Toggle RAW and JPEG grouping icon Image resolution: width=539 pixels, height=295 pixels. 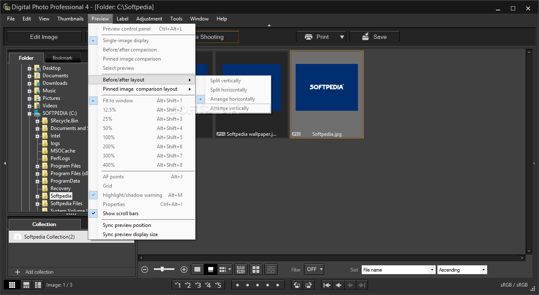coord(241,270)
